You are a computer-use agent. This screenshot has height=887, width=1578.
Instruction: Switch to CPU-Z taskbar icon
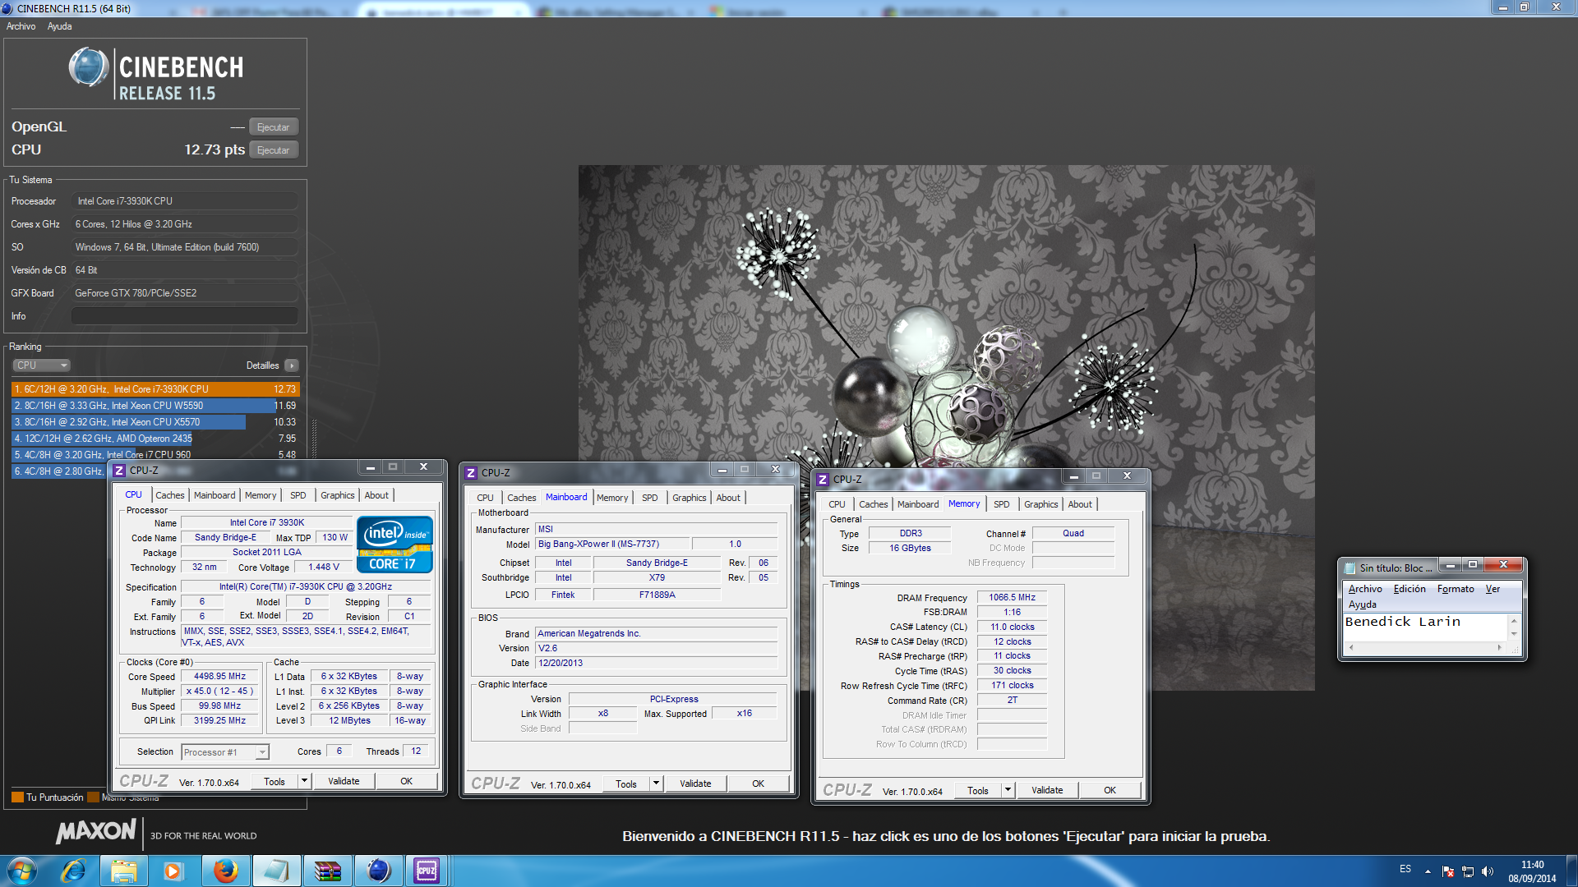(x=427, y=871)
